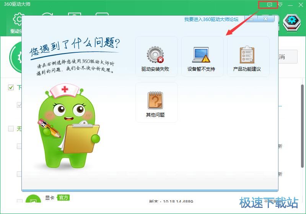The image size is (306, 214).
Task: Click the 产品功能建议 label
Action: pos(247,69)
